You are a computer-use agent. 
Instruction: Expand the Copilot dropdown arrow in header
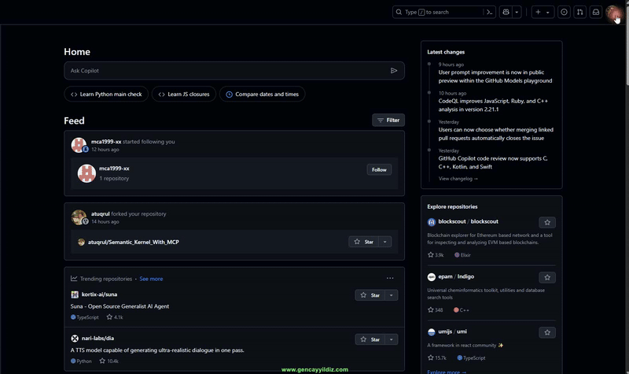[x=517, y=12]
